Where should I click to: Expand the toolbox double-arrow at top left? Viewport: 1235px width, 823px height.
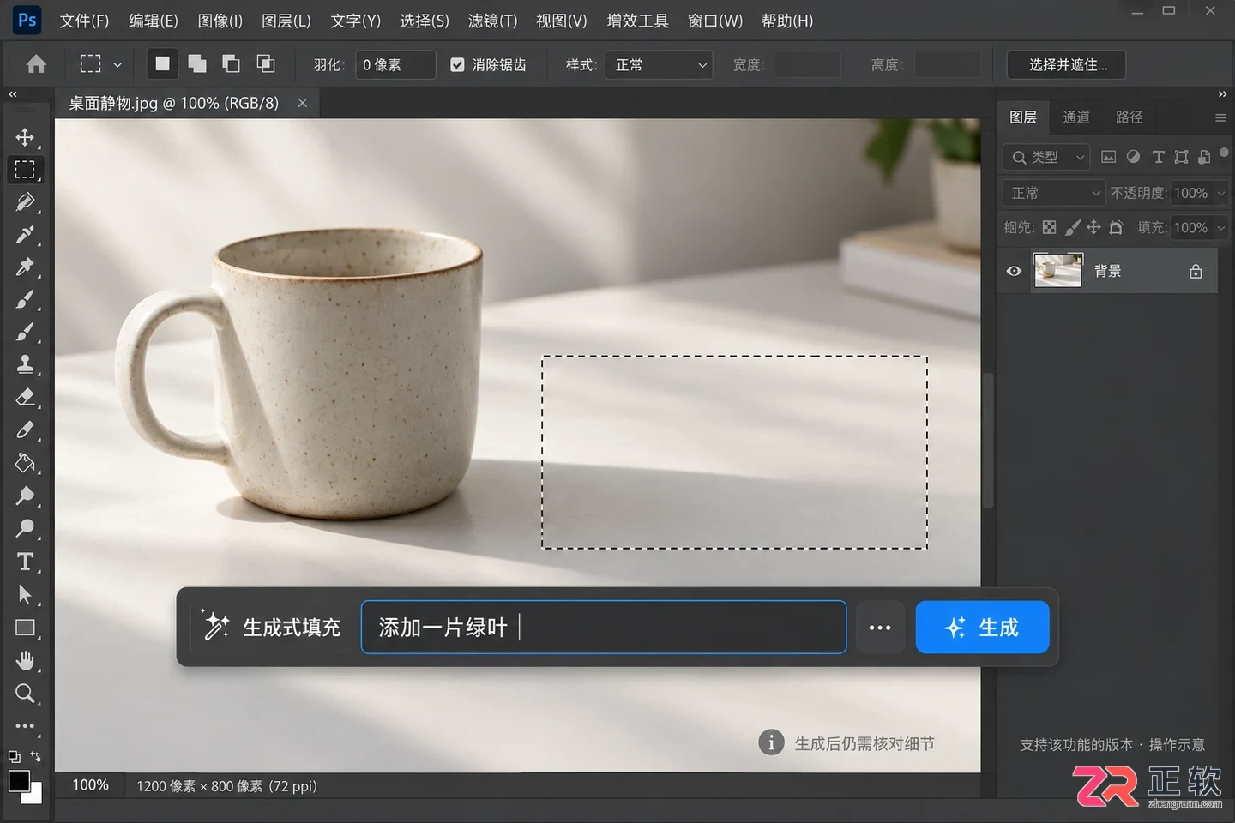(x=13, y=93)
